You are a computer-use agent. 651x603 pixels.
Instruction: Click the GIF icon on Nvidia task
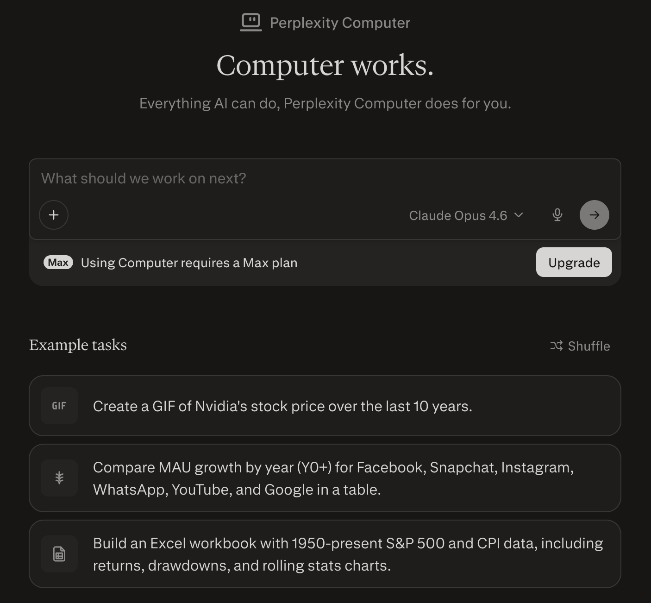click(x=59, y=406)
